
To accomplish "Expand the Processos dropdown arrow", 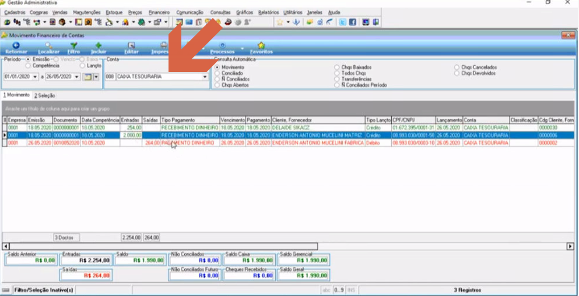I will (242, 49).
